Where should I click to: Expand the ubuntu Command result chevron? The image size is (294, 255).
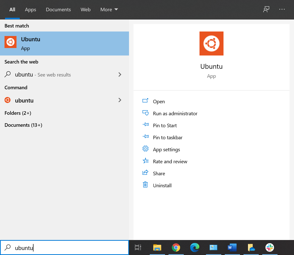point(120,100)
